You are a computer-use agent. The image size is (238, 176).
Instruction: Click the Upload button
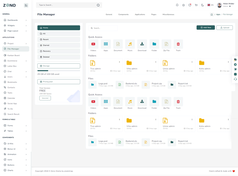224,27
